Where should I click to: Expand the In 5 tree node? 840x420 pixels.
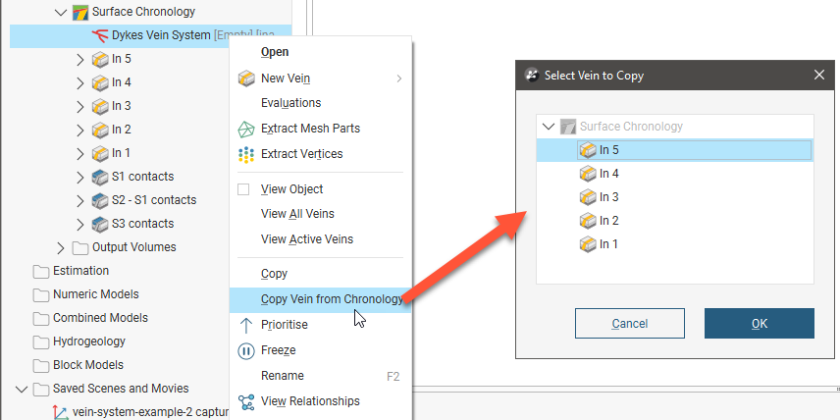(80, 59)
